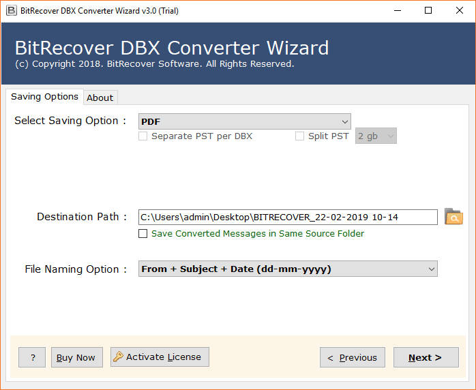This screenshot has width=476, height=390.
Task: Click the Activate License button
Action: pyautogui.click(x=160, y=357)
